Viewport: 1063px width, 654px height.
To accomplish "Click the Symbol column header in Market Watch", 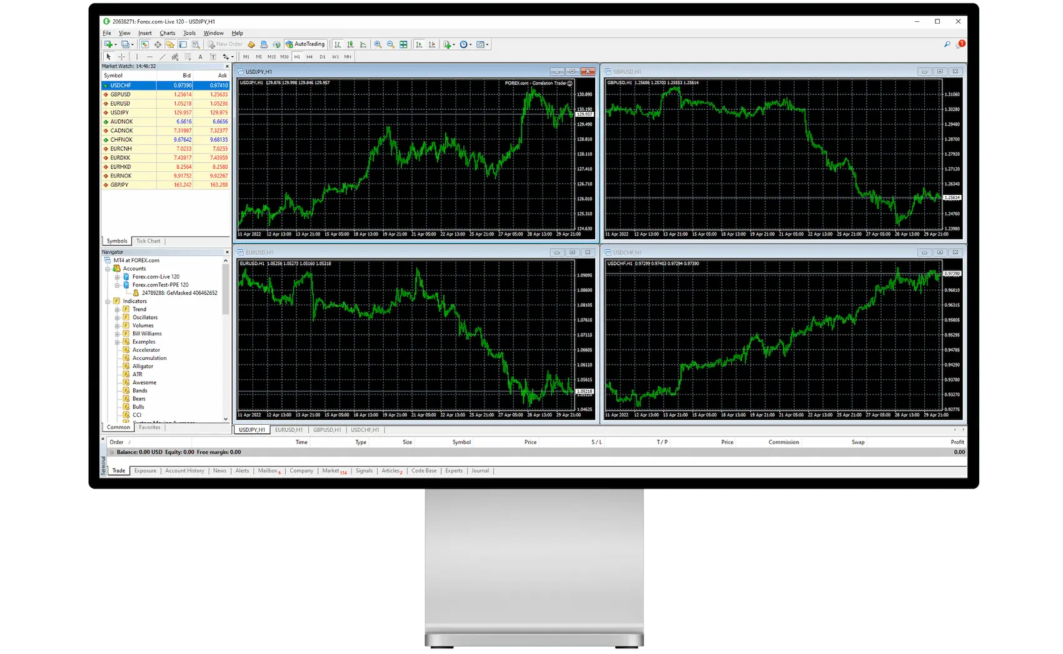I will point(129,76).
